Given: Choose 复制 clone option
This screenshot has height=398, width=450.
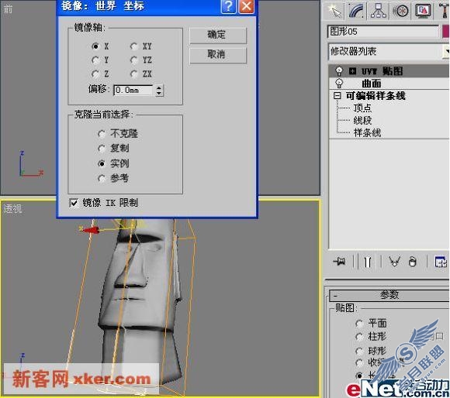Looking at the screenshot, I should pyautogui.click(x=102, y=149).
